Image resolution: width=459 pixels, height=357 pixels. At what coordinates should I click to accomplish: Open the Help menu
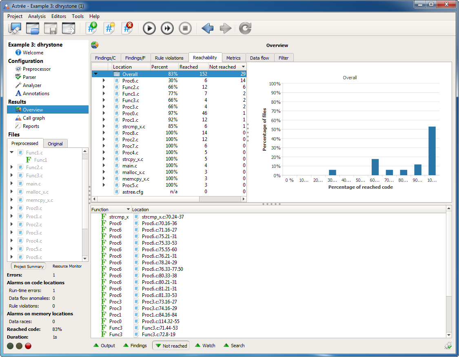94,16
